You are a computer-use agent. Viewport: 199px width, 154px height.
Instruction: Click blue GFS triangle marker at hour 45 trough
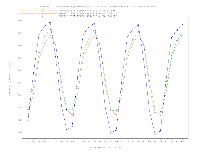tap(111, 133)
